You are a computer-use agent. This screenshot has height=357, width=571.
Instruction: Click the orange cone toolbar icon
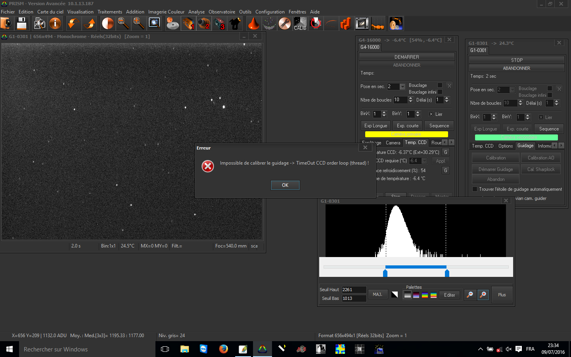point(253,23)
